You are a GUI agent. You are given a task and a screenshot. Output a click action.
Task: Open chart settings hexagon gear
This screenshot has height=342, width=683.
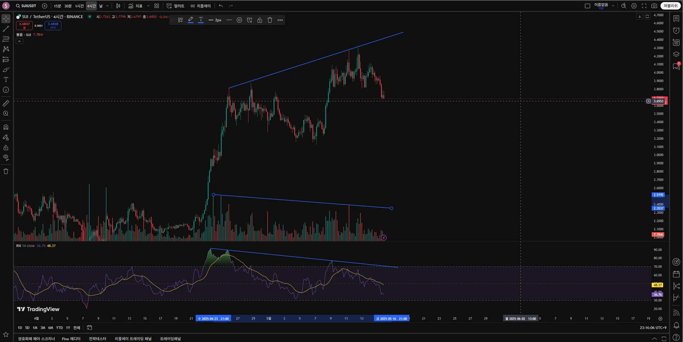pyautogui.click(x=634, y=6)
